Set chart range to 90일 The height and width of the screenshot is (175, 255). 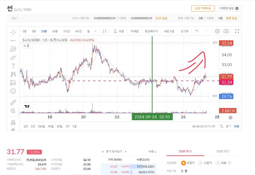[x=51, y=126]
